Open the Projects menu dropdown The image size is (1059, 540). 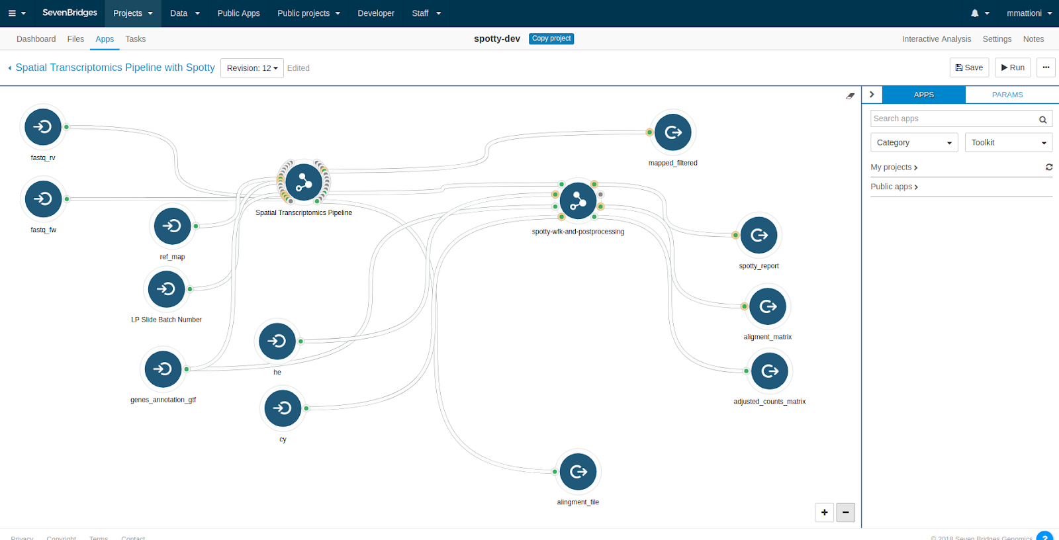point(133,13)
